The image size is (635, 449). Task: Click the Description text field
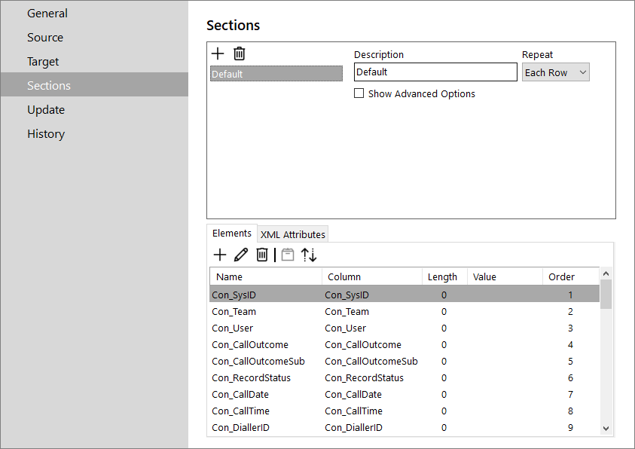pyautogui.click(x=435, y=72)
